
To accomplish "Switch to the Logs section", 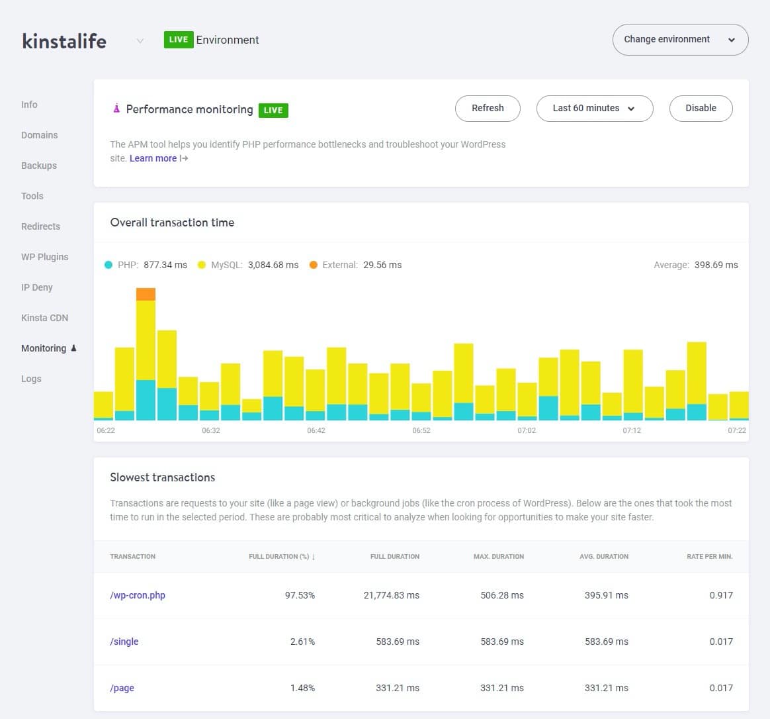I will [x=31, y=378].
